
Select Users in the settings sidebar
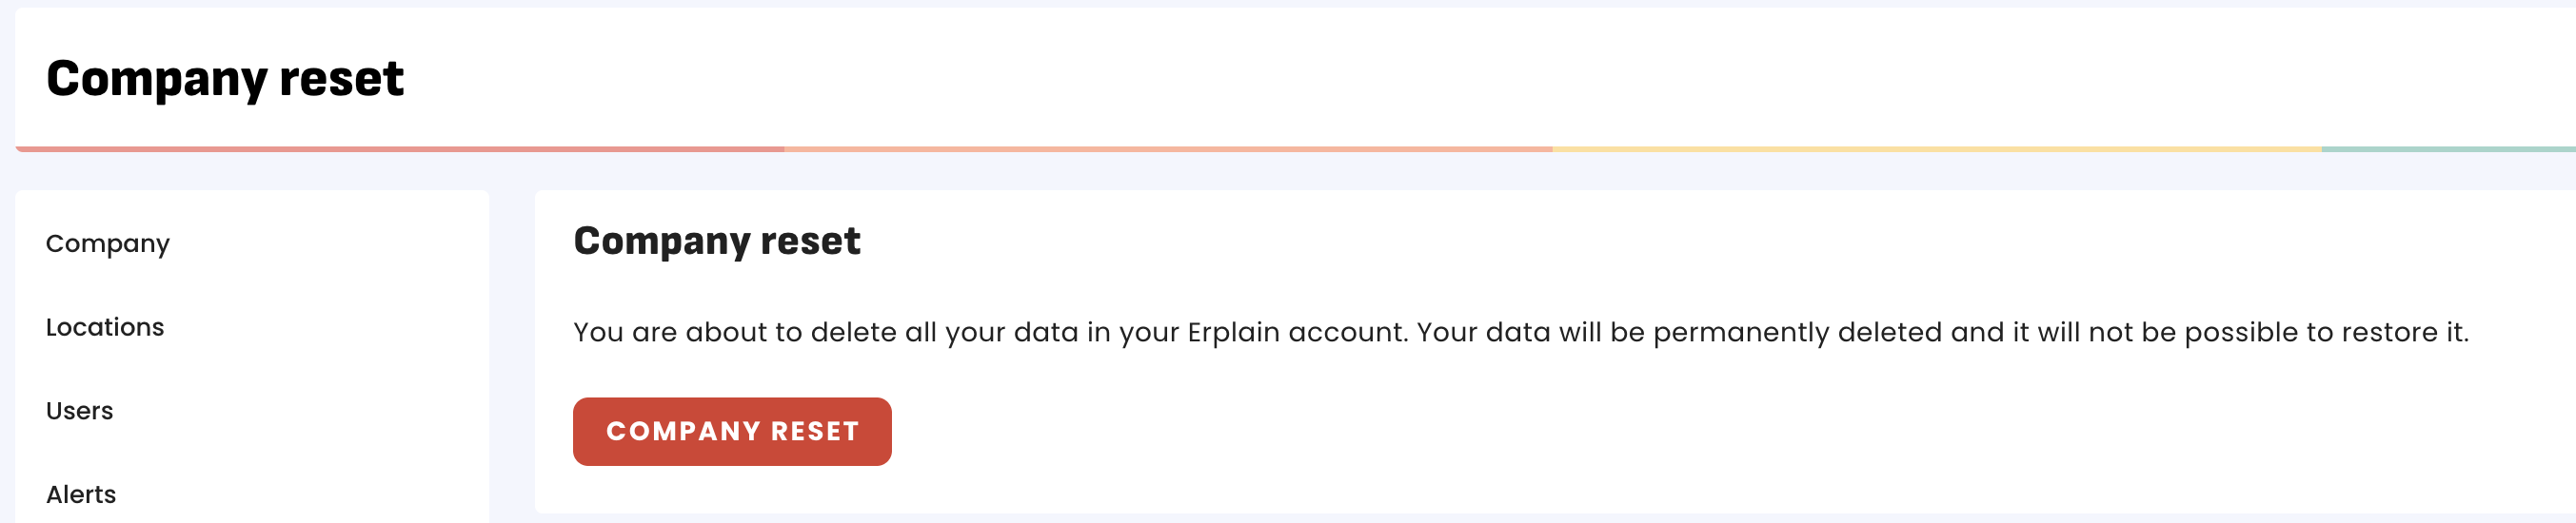(80, 411)
